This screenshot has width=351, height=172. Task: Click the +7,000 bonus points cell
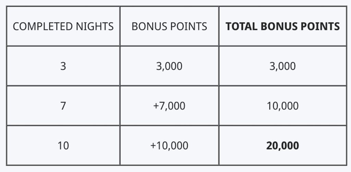point(169,106)
